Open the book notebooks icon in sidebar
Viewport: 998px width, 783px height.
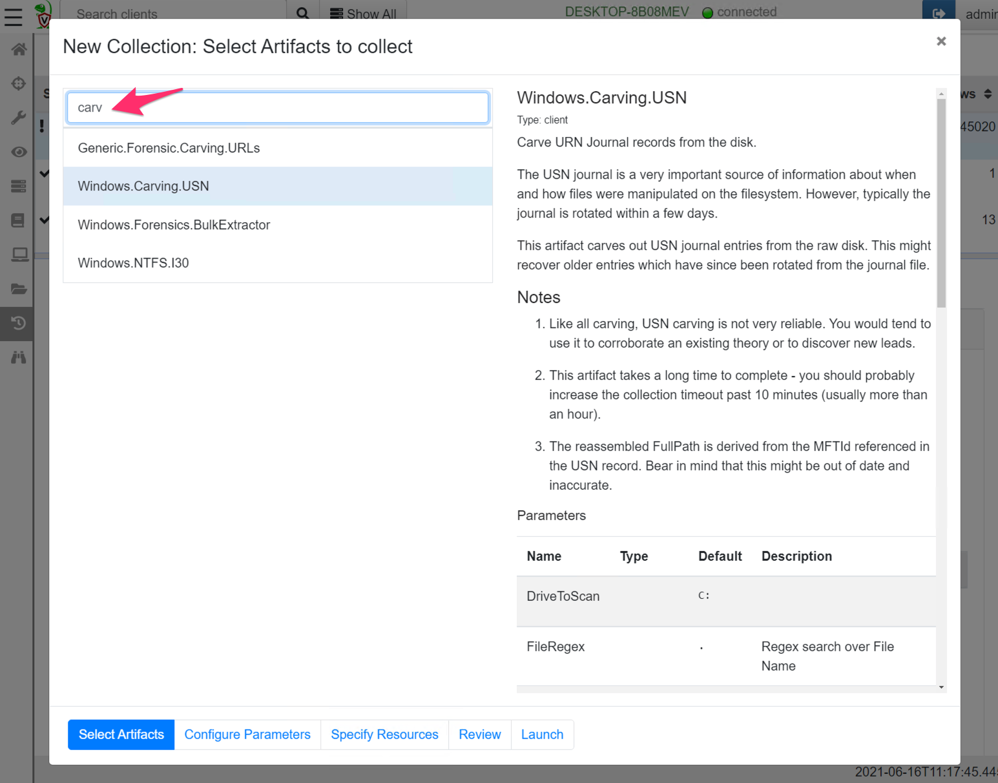tap(19, 220)
